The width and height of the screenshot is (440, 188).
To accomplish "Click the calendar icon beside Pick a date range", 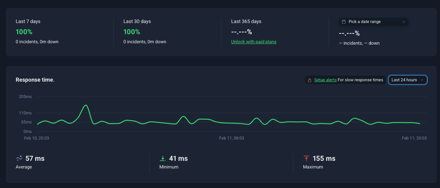I will [344, 22].
